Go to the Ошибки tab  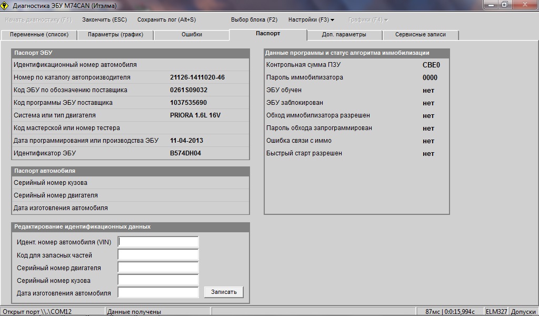[x=192, y=35]
